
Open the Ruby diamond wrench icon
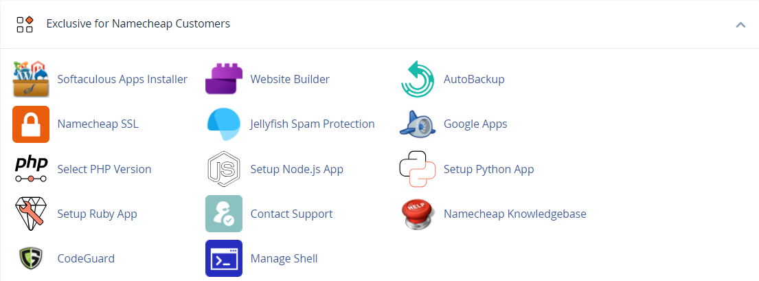click(31, 214)
